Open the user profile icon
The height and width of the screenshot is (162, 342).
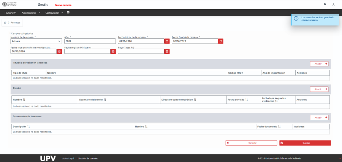click(x=333, y=5)
